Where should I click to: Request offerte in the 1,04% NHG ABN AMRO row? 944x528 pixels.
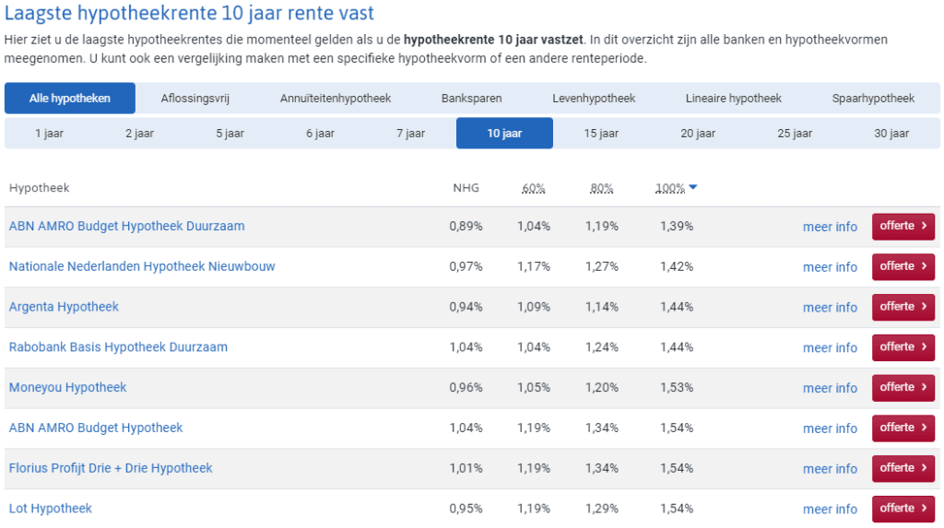pyautogui.click(x=903, y=428)
